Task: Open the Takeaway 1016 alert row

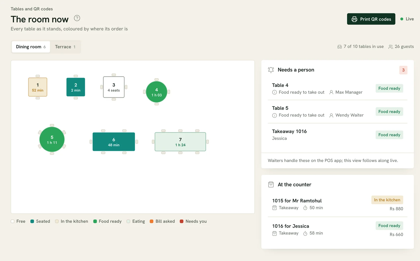Action: pyautogui.click(x=338, y=135)
